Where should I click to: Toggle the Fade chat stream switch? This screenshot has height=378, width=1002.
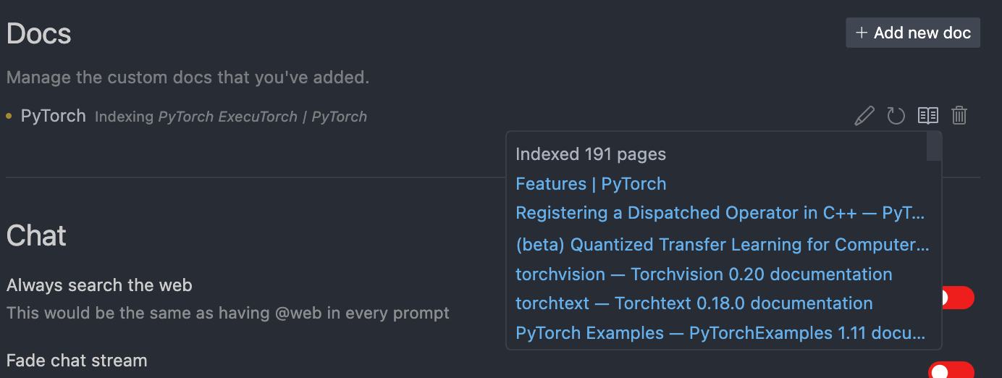[951, 371]
